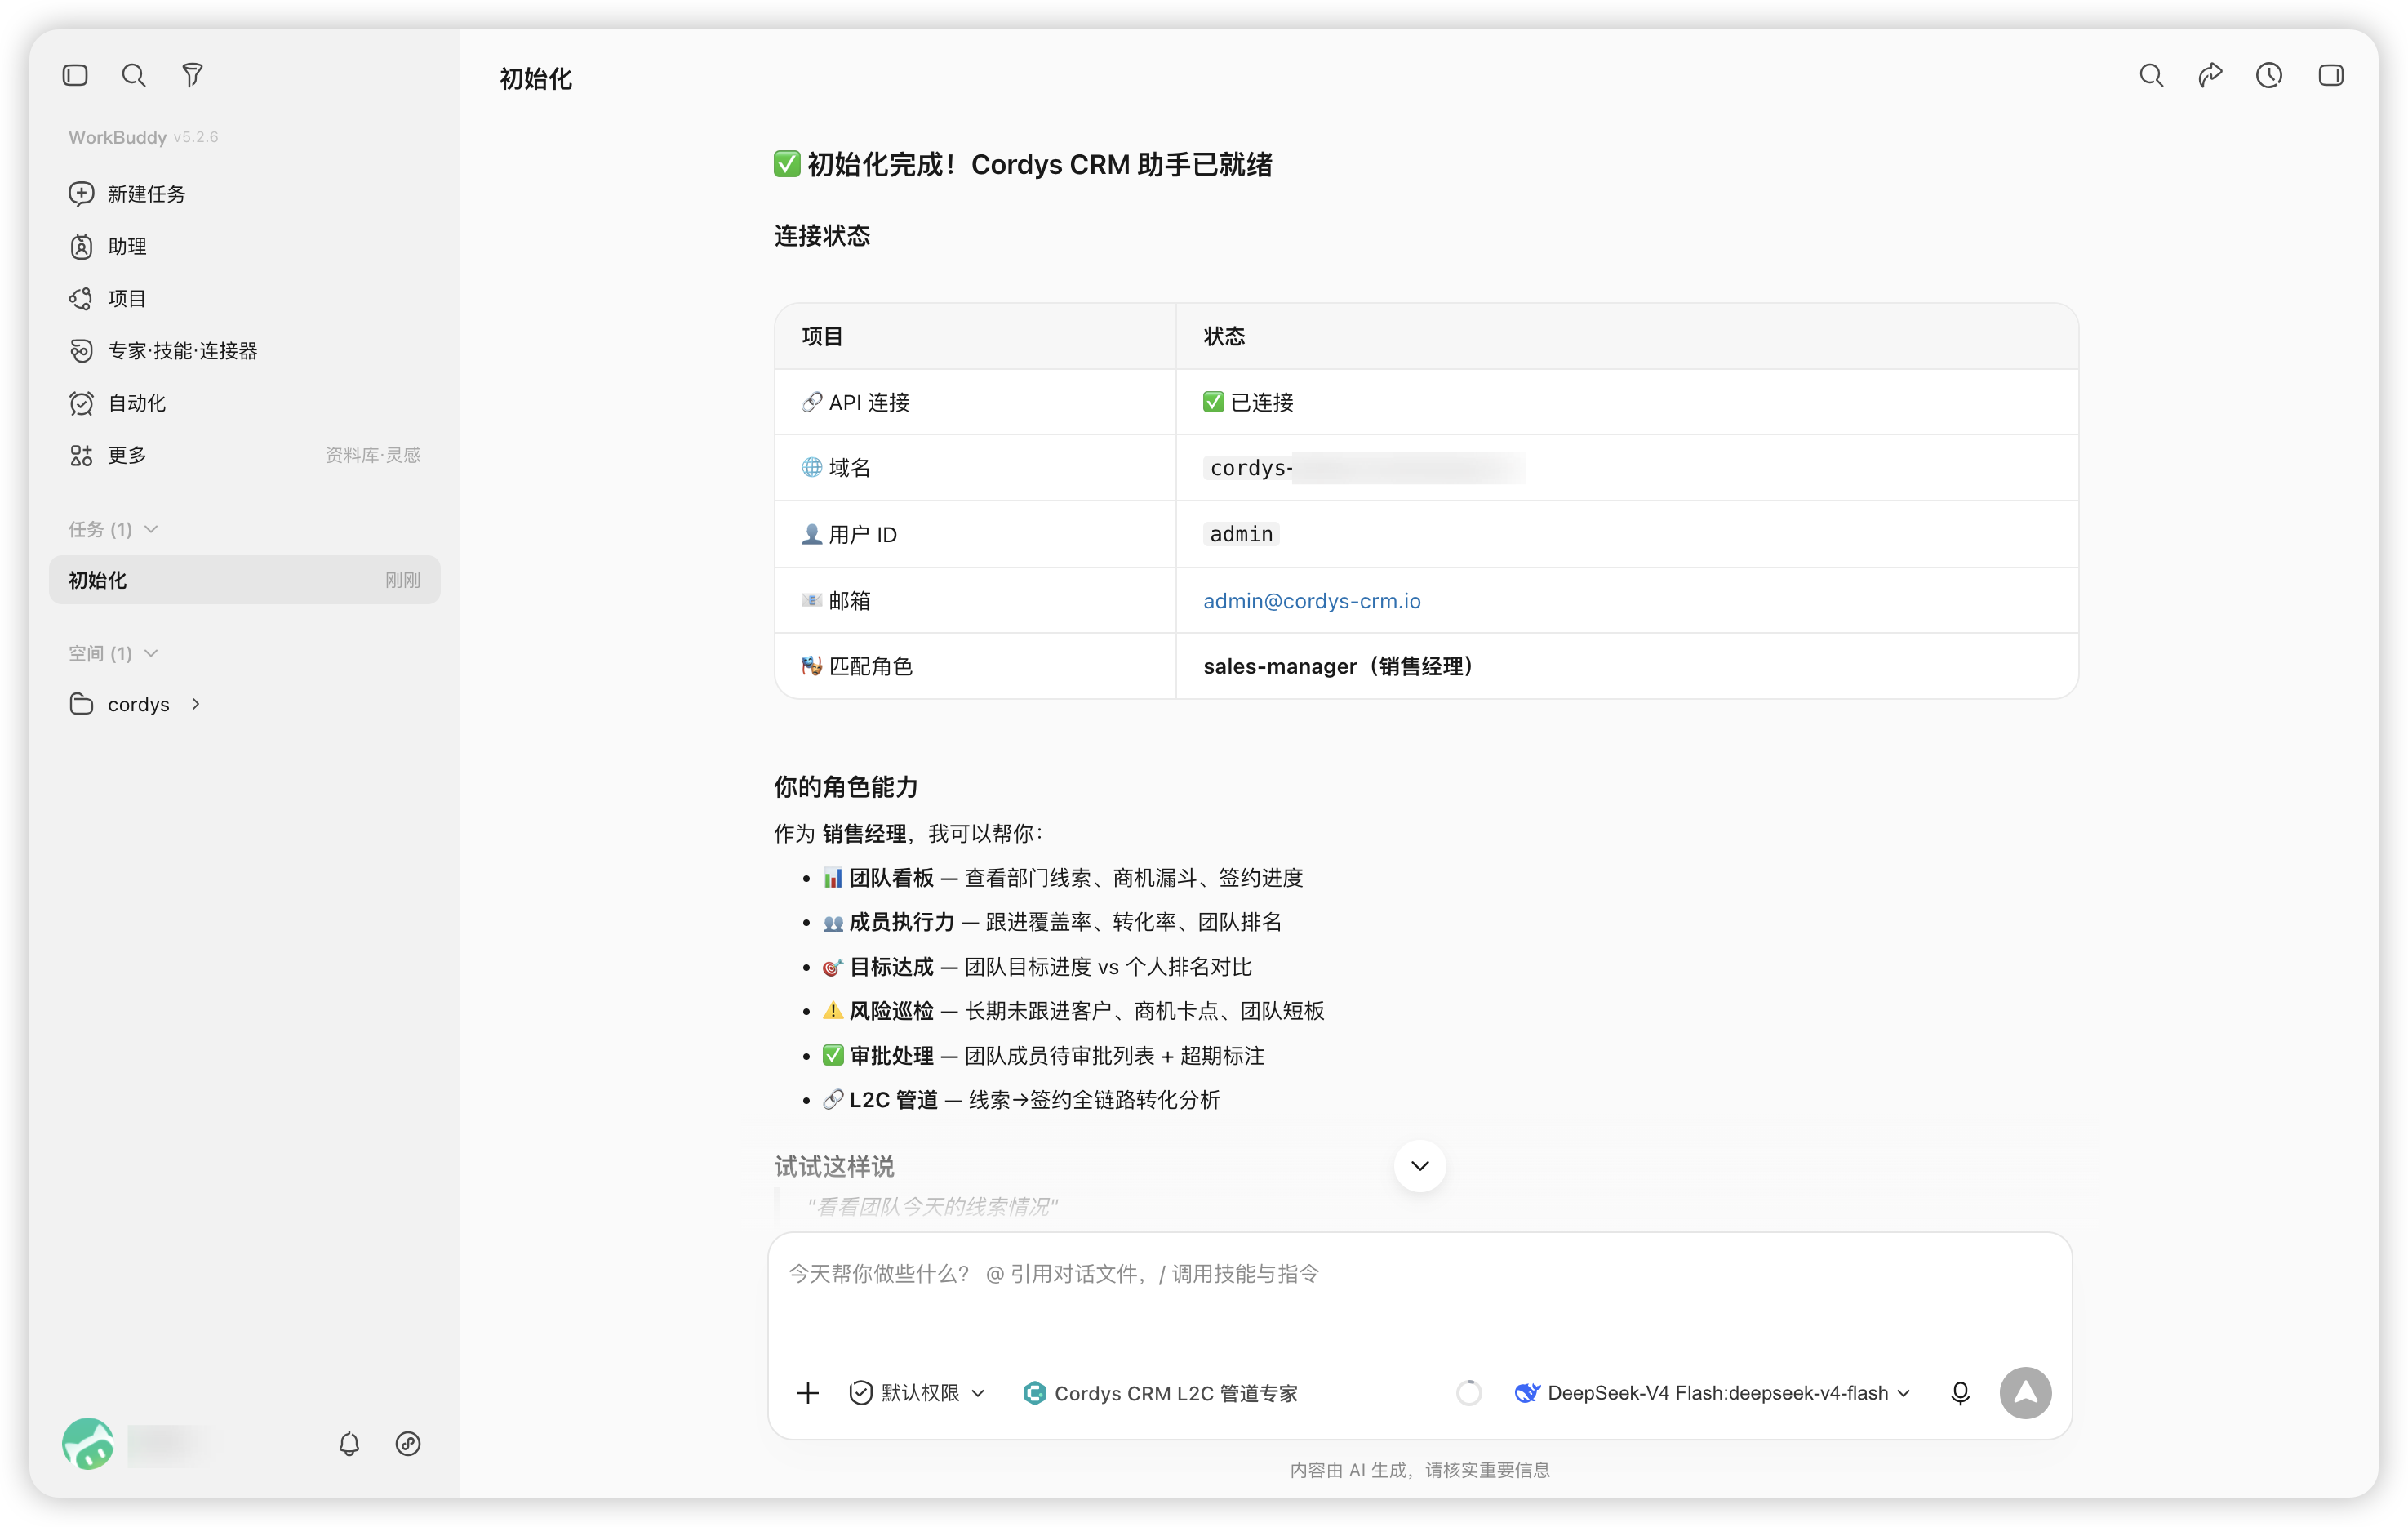This screenshot has width=2408, height=1527.
Task: Open DeepSeek-V4 Flash model dropdown
Action: point(1712,1393)
